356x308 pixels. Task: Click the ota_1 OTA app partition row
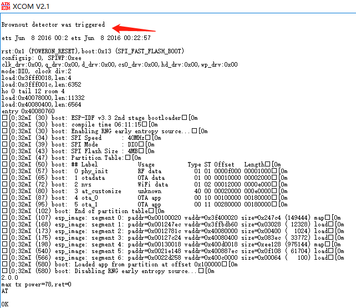(145, 204)
